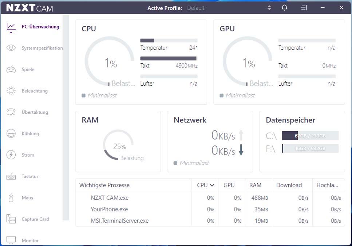Click the Netzwerk card title

coord(190,120)
